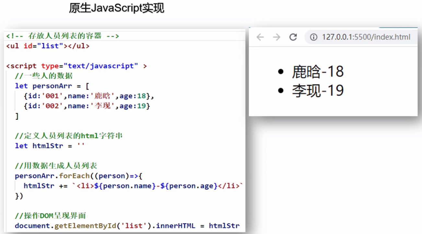
Task: Click the list item 鹿晗-18
Action: (318, 72)
